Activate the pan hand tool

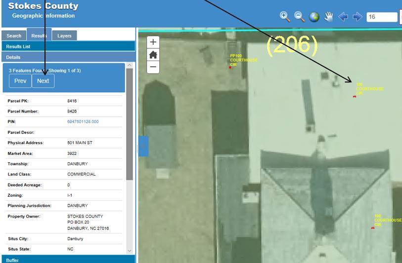coord(328,17)
